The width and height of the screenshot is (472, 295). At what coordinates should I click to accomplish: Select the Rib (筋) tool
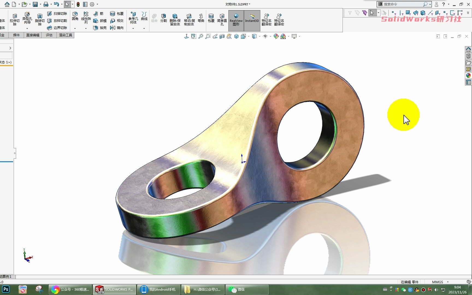coord(98,14)
